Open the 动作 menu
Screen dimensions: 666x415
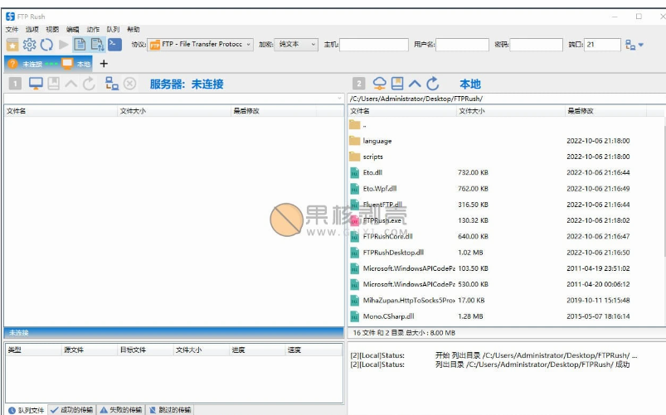tap(93, 29)
